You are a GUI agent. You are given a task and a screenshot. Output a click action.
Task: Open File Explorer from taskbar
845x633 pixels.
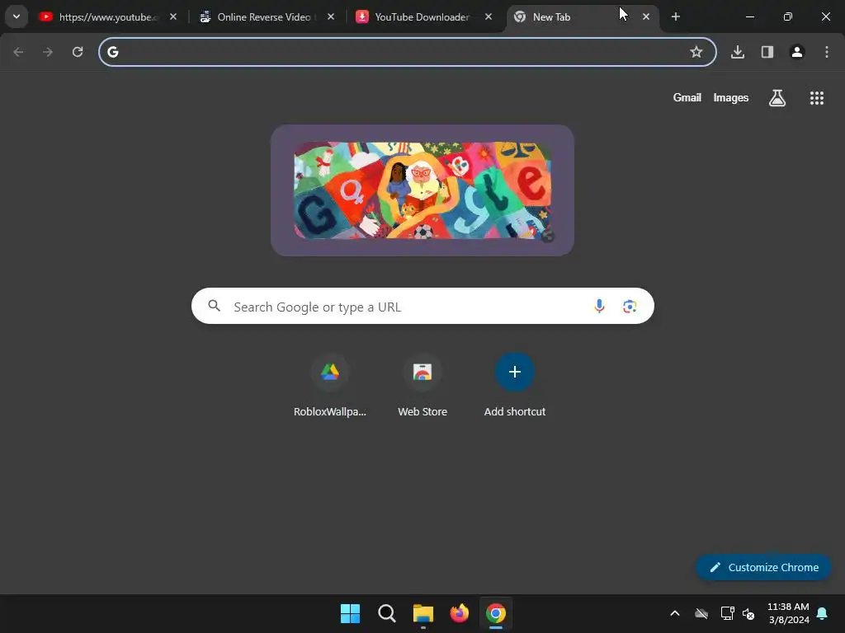[x=423, y=613]
